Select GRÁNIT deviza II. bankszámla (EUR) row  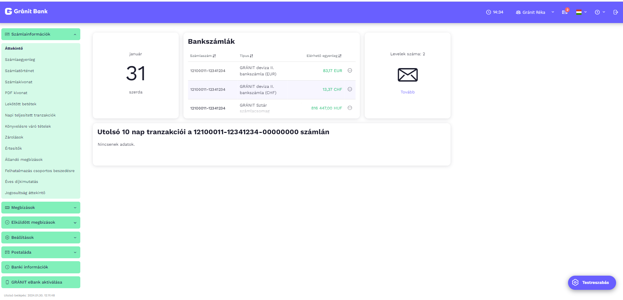272,71
